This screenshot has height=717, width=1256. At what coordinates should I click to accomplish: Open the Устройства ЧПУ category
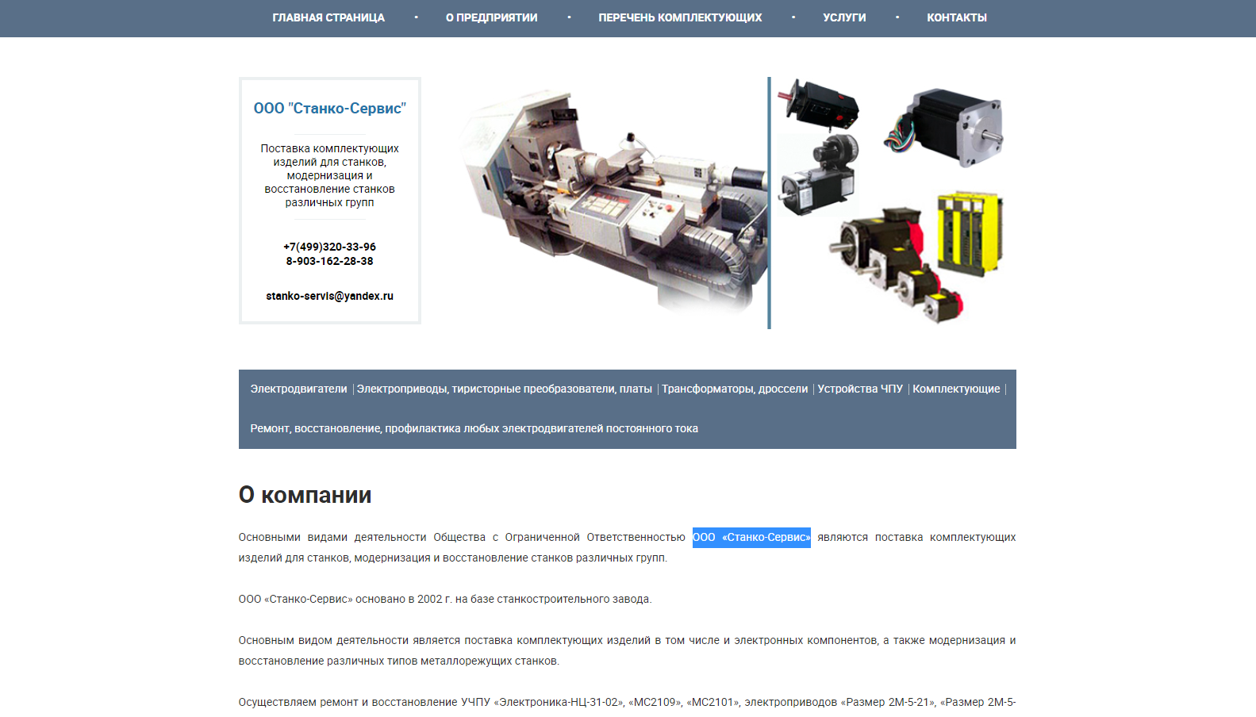coord(860,389)
